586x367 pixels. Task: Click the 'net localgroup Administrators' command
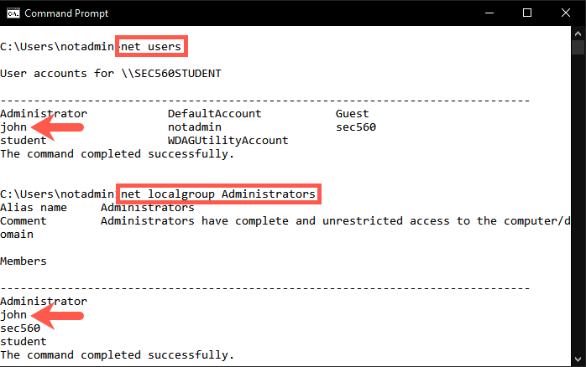coord(218,194)
